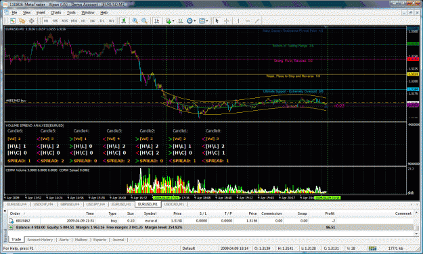
Task: Switch timeframe to H4
Action: pos(93,21)
